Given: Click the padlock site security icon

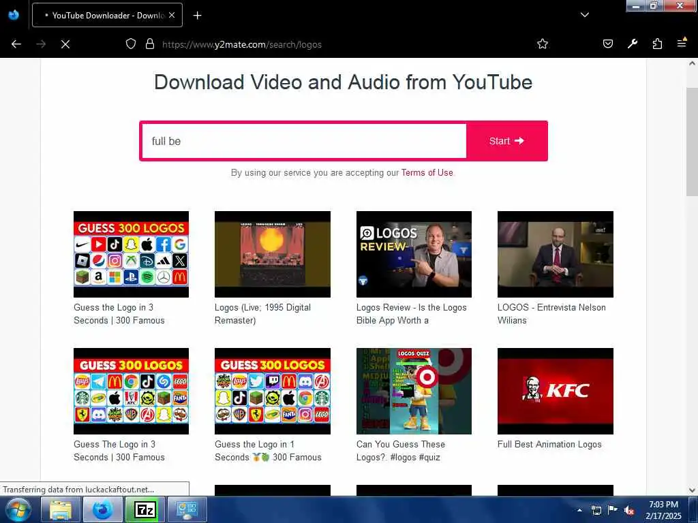Looking at the screenshot, I should point(150,44).
